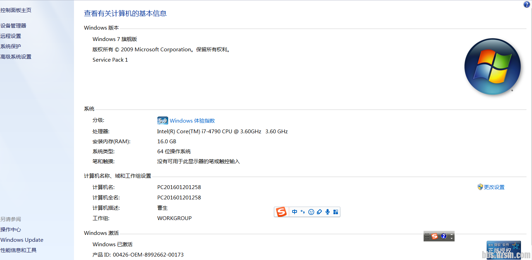
Task: Open the Sogou toolbox grid icon
Action: point(336,212)
